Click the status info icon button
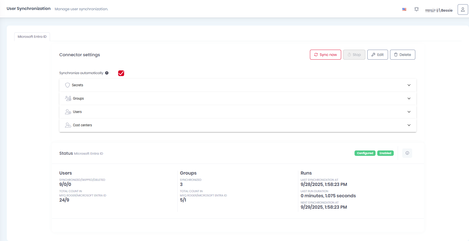 [407, 153]
